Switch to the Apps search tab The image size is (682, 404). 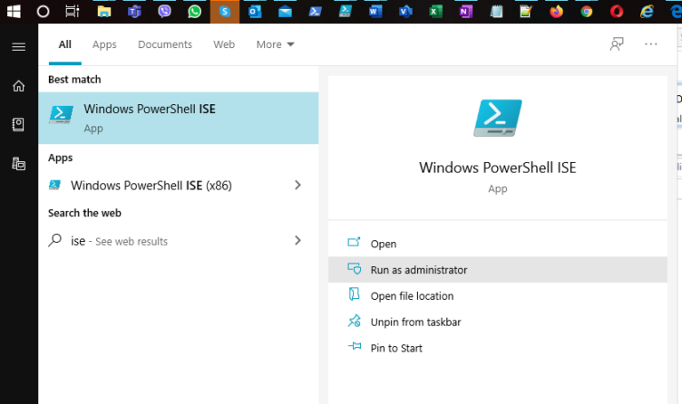tap(104, 44)
